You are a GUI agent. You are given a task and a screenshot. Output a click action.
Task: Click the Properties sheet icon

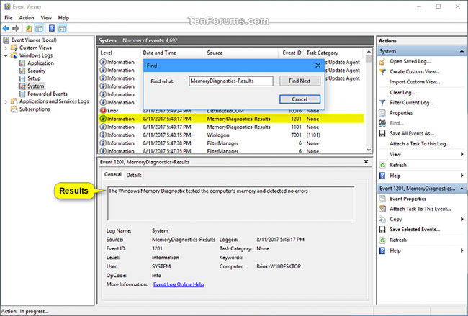[x=382, y=113]
